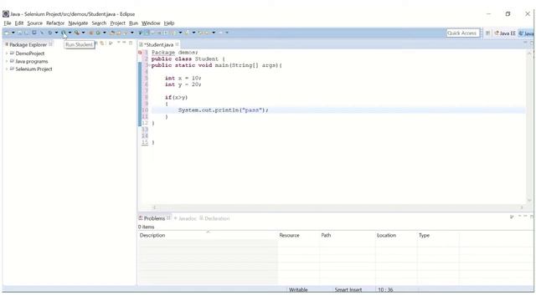The height and width of the screenshot is (301, 536).
Task: Click the 'Smart Insert' status bar text
Action: point(348,290)
